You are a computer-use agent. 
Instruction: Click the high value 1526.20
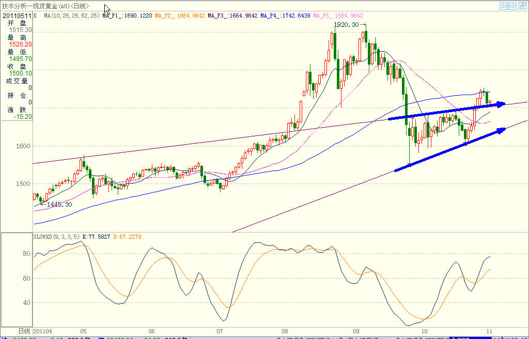20,44
